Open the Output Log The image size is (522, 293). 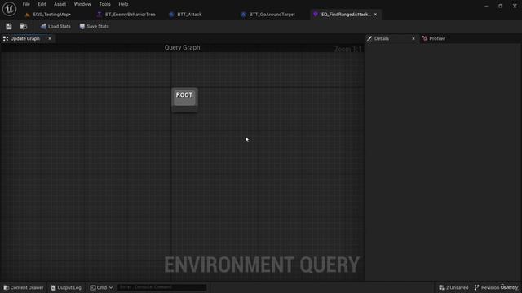(66, 287)
